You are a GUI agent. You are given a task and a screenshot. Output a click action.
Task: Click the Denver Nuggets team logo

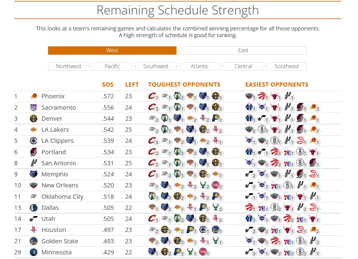[x=34, y=119]
